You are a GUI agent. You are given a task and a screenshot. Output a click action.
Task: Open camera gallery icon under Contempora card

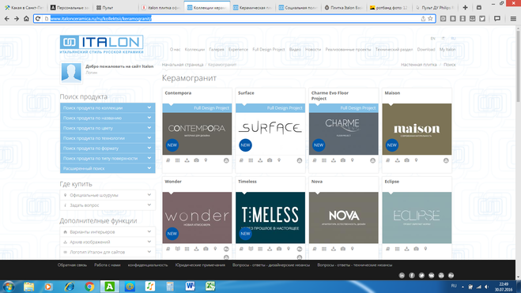coord(196,160)
